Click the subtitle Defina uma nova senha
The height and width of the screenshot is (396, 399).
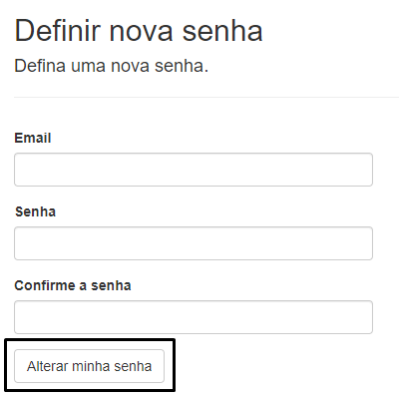pos(111,66)
